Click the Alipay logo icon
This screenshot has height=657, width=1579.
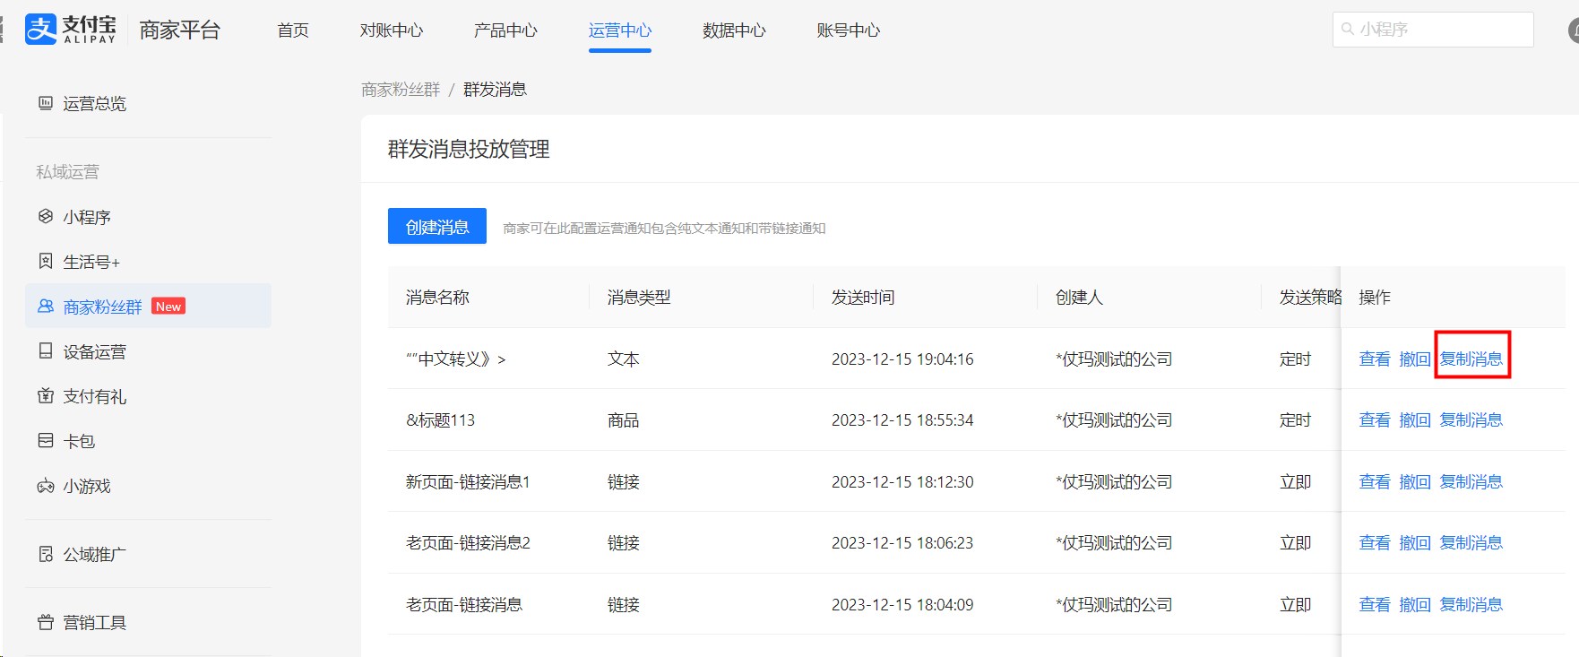point(41,30)
